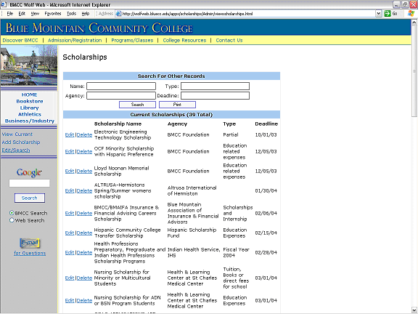418x314 pixels.
Task: Delete OCF Minority Scholarship row
Action: [x=84, y=151]
